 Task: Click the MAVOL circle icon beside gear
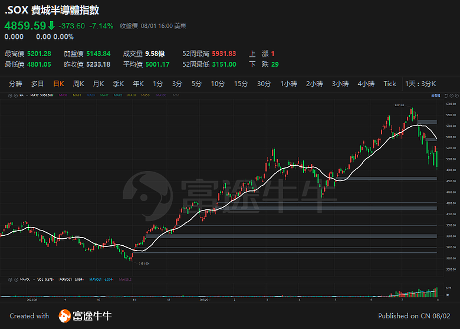click(16, 279)
